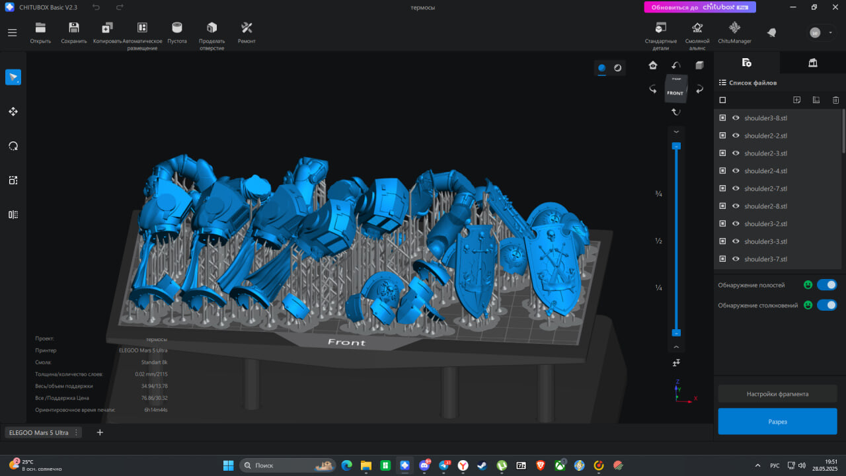
Task: Open the hamburger main menu
Action: pos(13,32)
